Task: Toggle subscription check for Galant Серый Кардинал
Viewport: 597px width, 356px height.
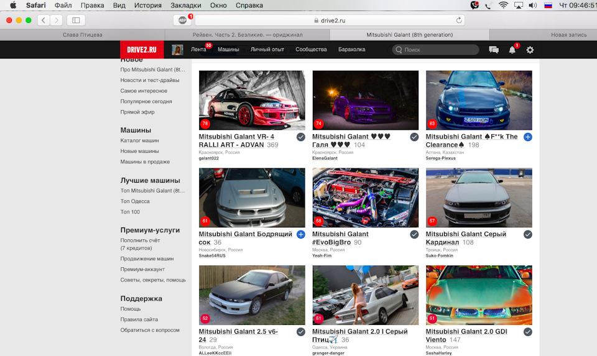Action: tap(528, 234)
